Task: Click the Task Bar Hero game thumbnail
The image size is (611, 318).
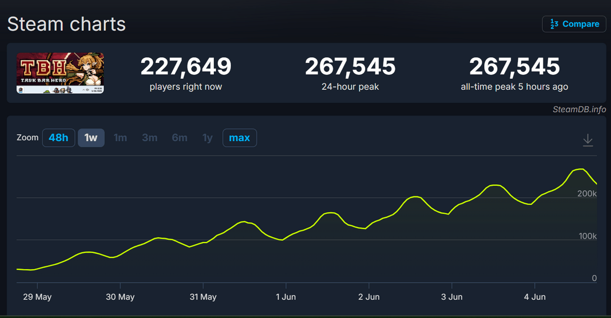Action: point(60,73)
